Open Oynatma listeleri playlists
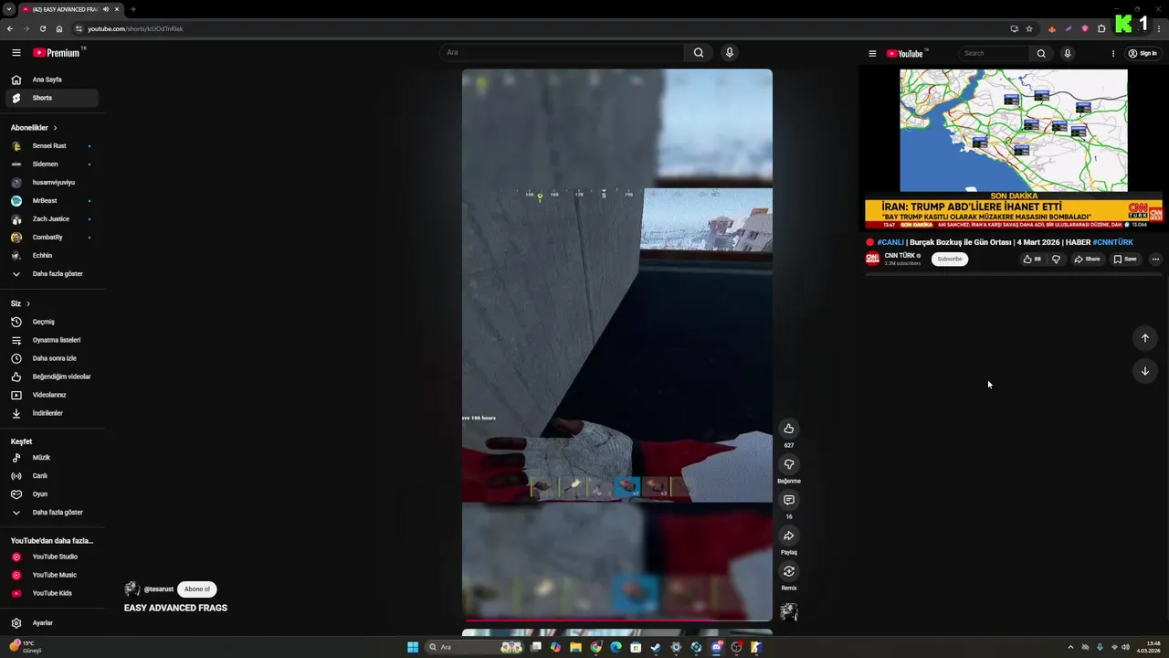 [52, 340]
